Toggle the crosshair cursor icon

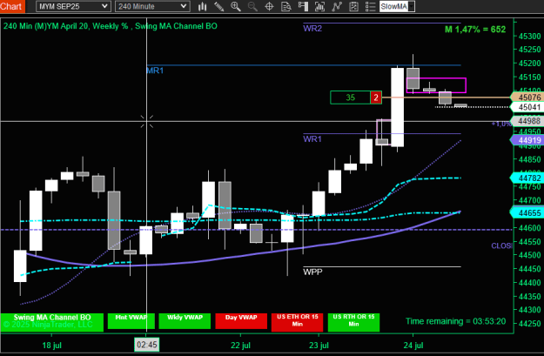tap(269, 6)
